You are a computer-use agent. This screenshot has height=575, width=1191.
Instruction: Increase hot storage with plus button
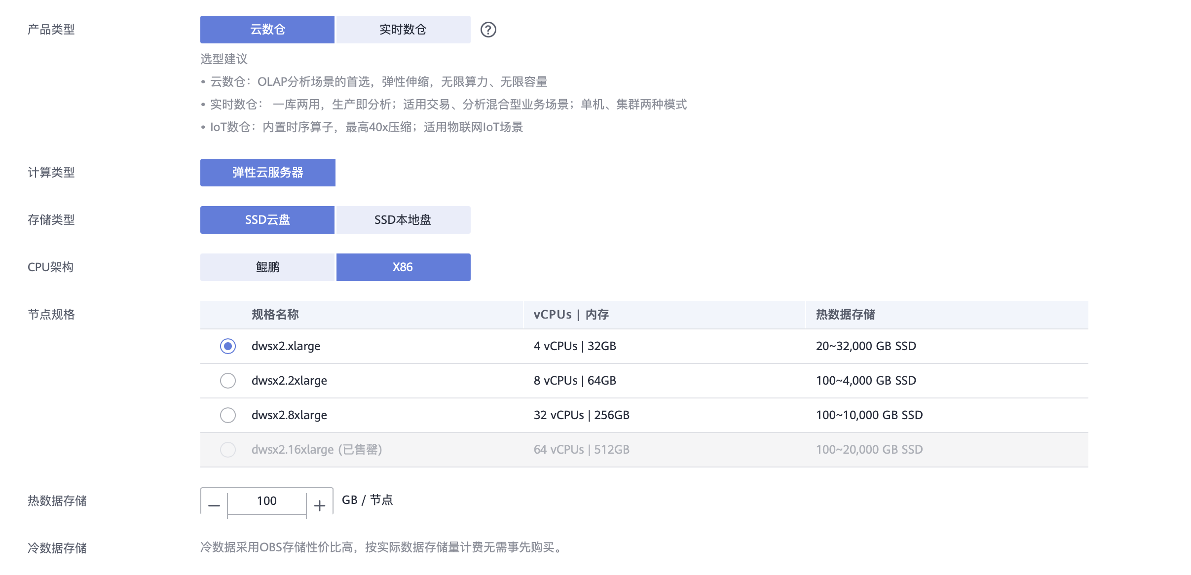[320, 505]
